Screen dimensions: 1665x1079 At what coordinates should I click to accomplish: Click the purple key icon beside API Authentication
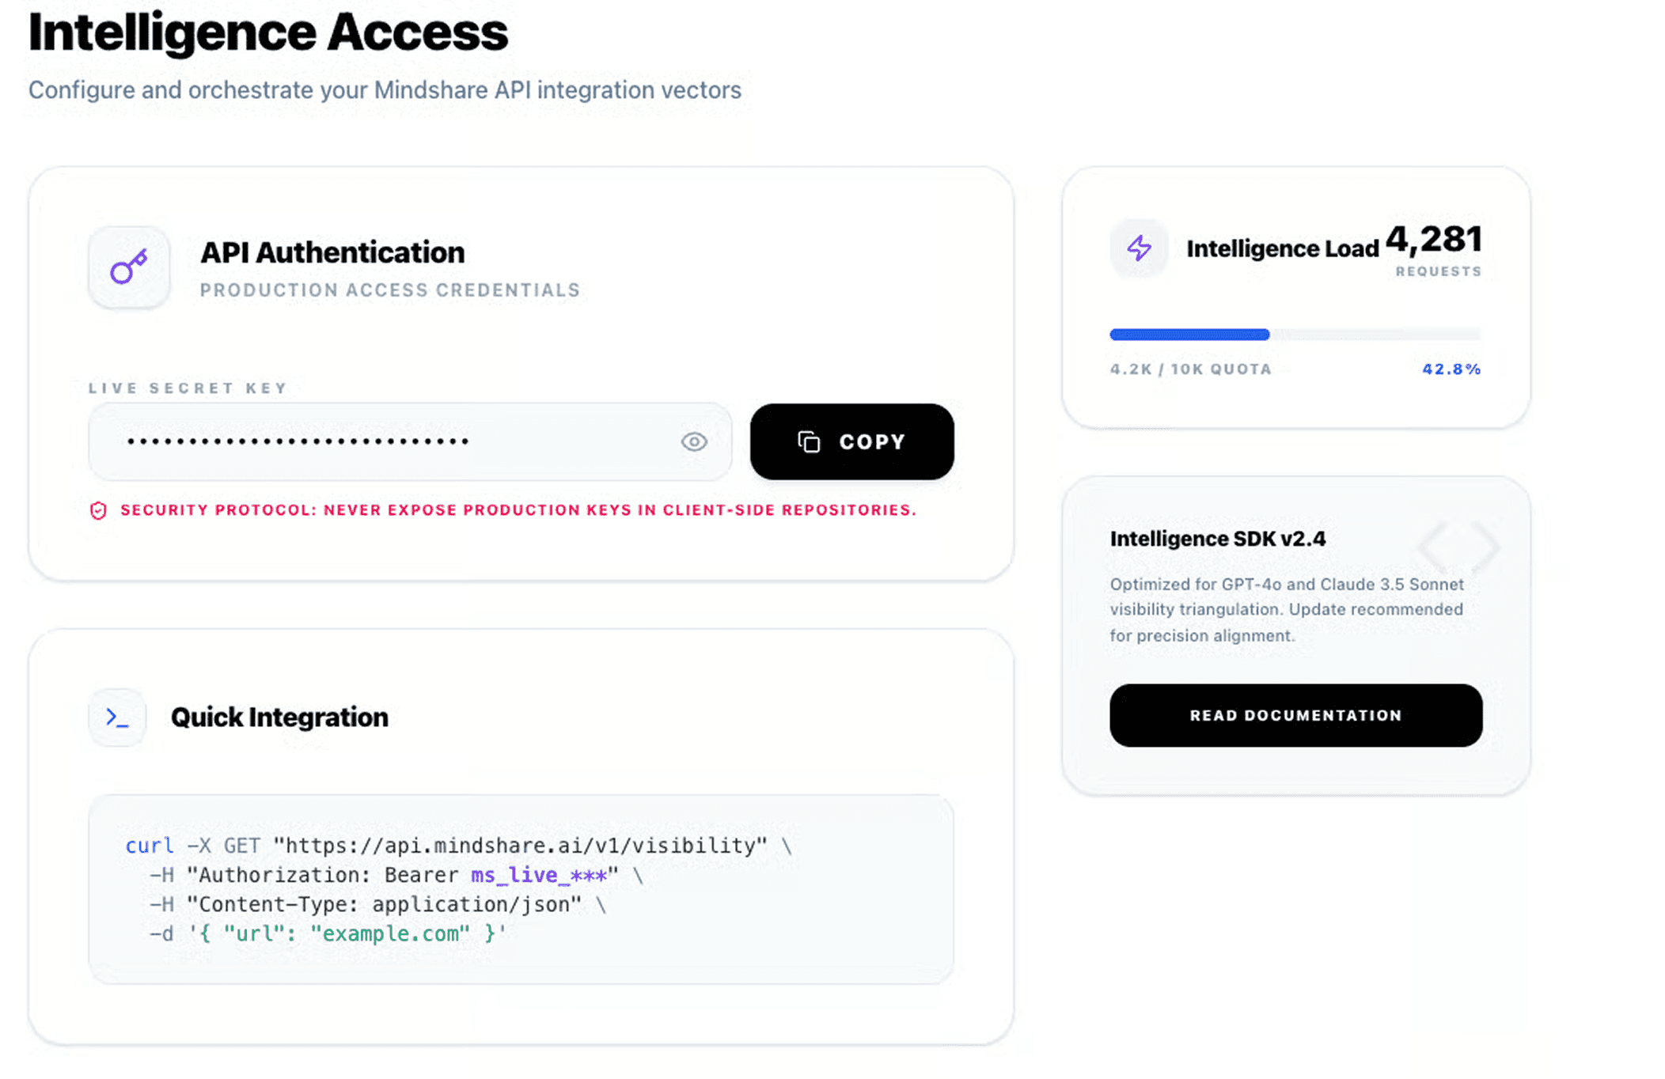coord(128,267)
